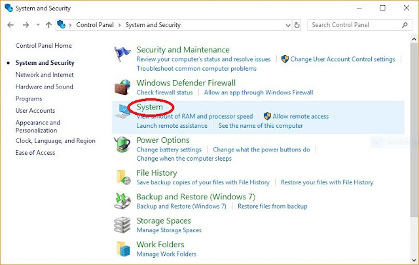The width and height of the screenshot is (419, 265).
Task: Open Appearance and Personalization category
Action: tap(38, 127)
